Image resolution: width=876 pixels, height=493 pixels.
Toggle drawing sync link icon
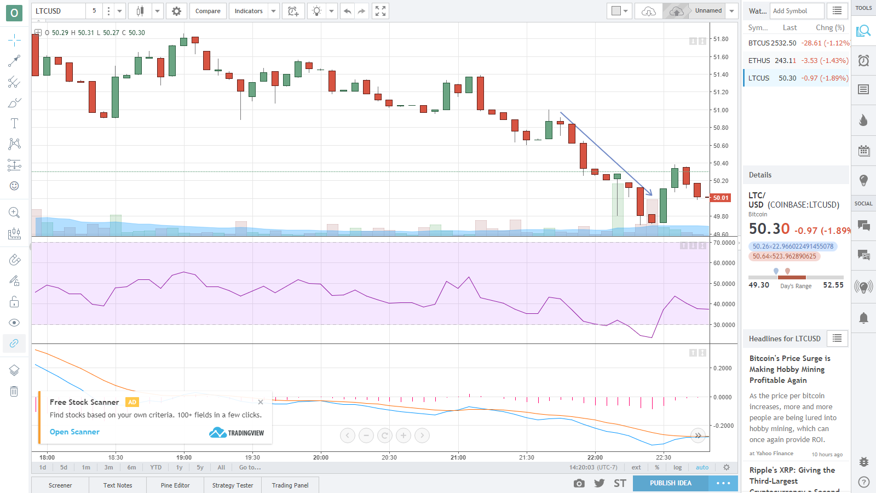point(14,343)
